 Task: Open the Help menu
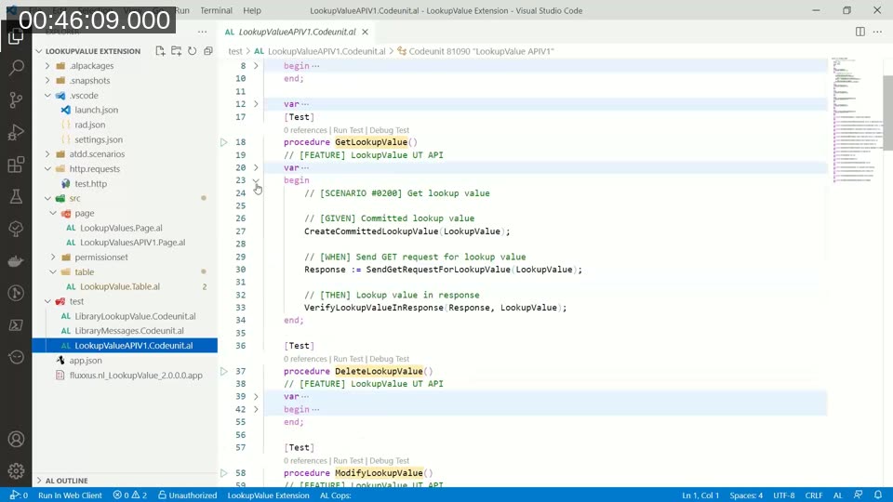[252, 10]
